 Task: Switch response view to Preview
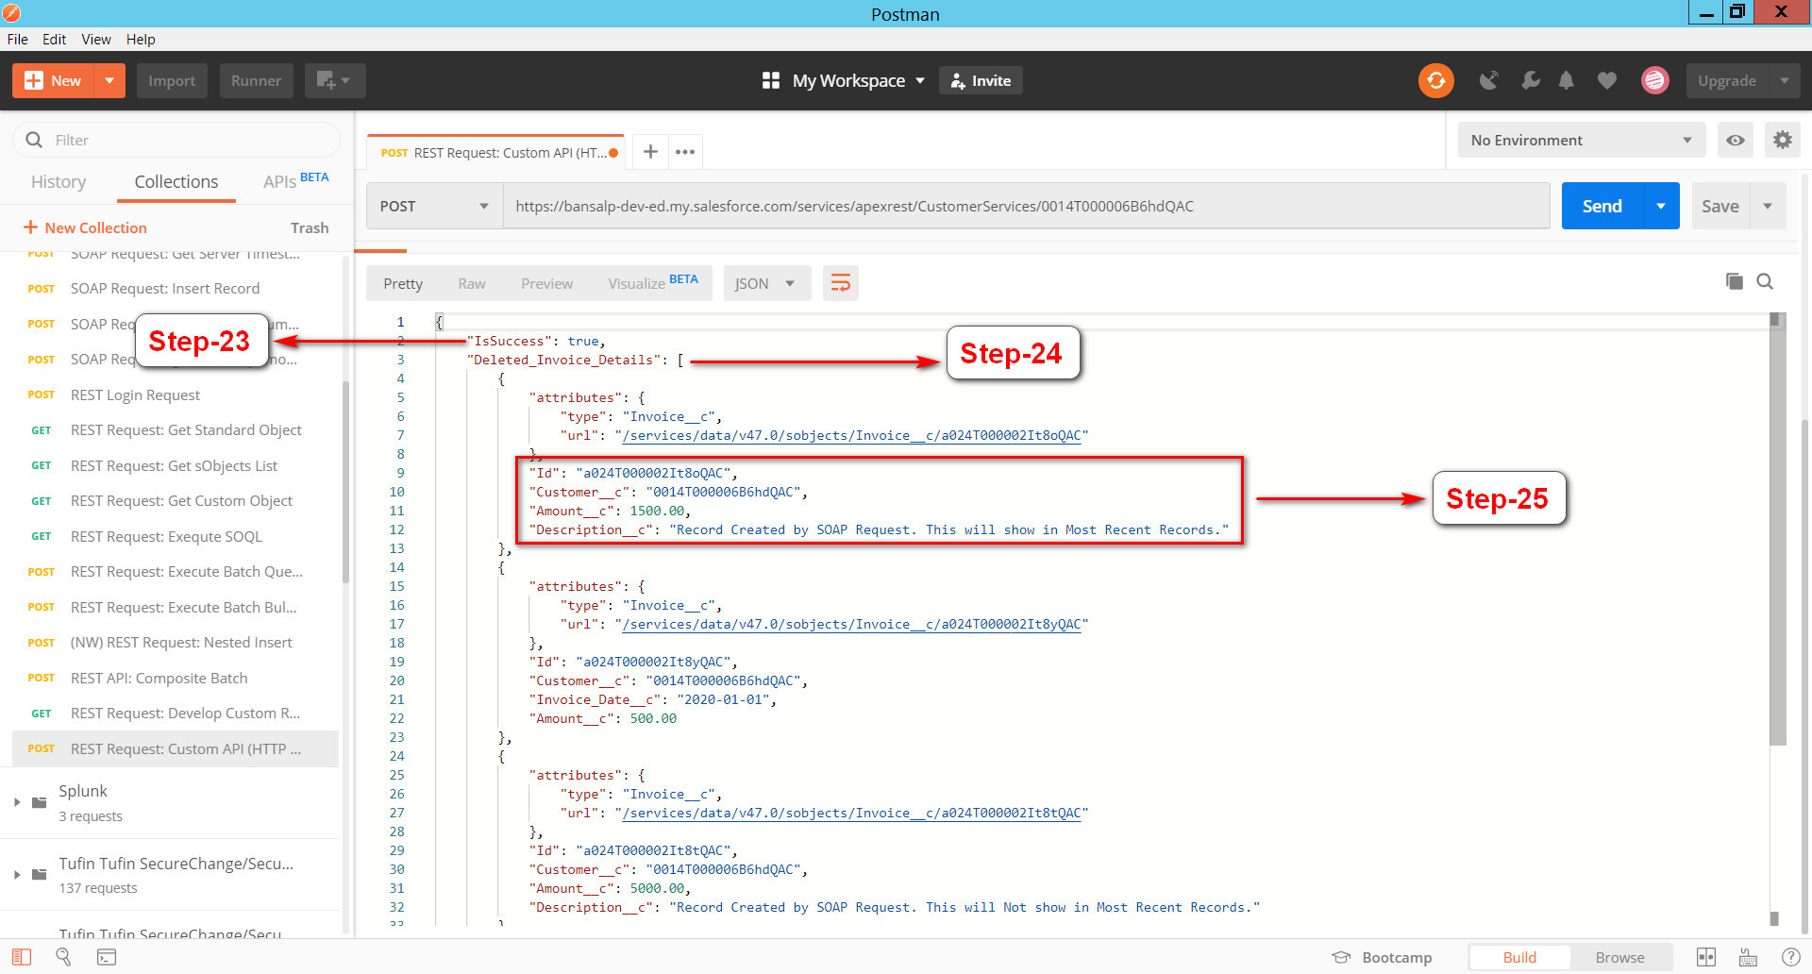click(546, 284)
